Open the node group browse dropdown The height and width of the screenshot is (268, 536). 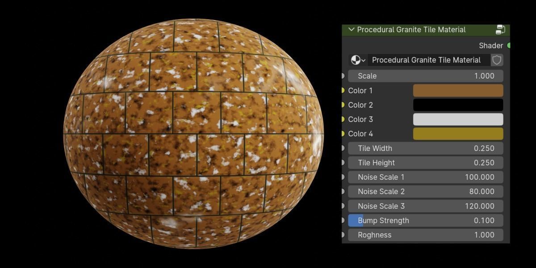[358, 60]
